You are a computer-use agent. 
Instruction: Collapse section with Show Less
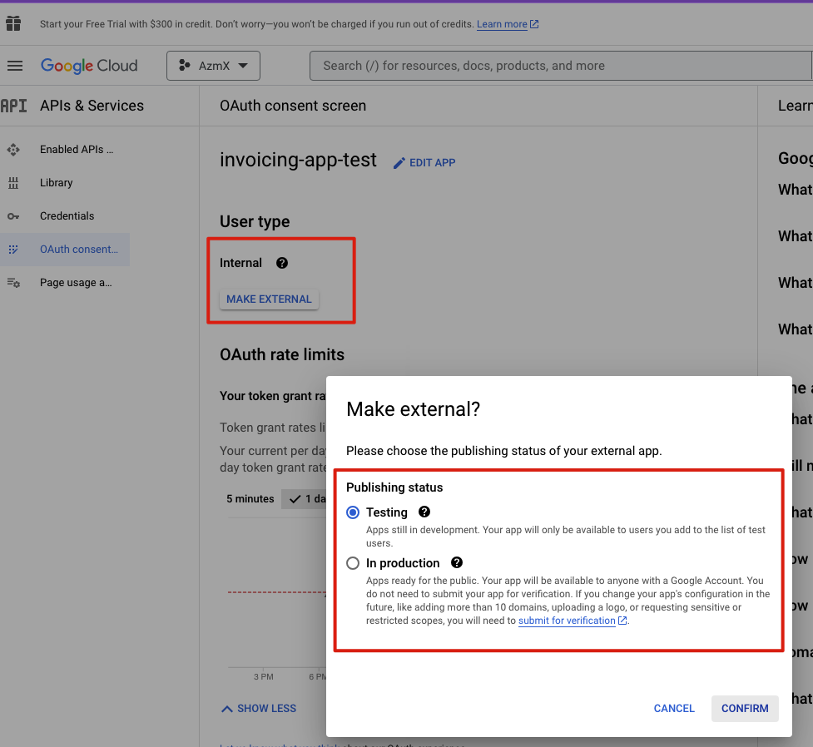258,708
